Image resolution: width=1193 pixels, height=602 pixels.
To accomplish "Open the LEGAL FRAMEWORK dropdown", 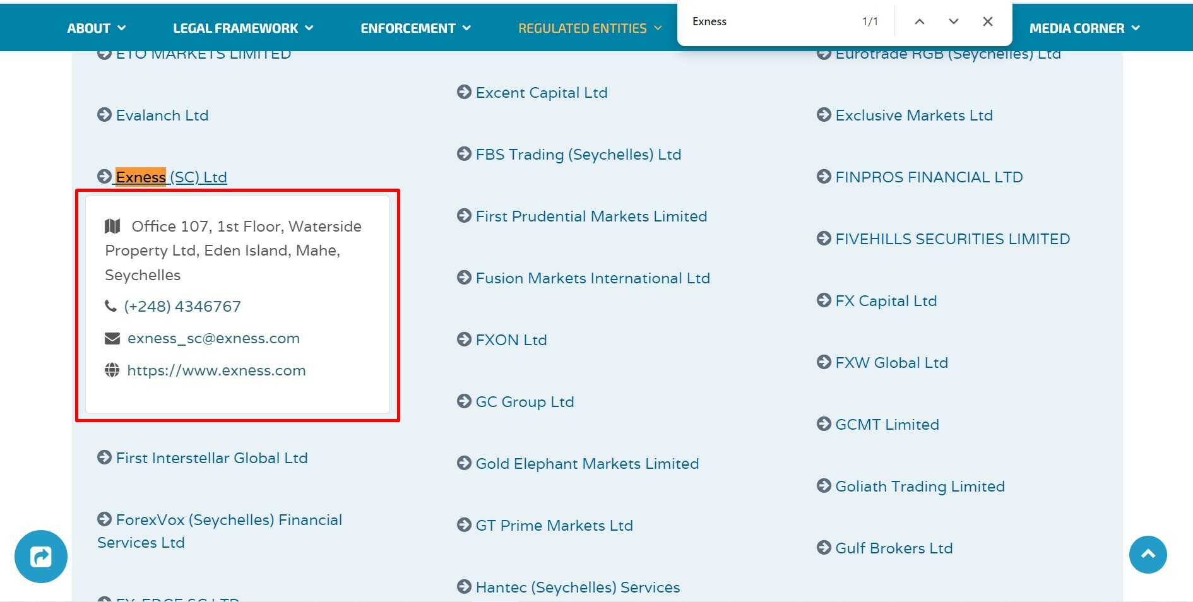I will [243, 28].
